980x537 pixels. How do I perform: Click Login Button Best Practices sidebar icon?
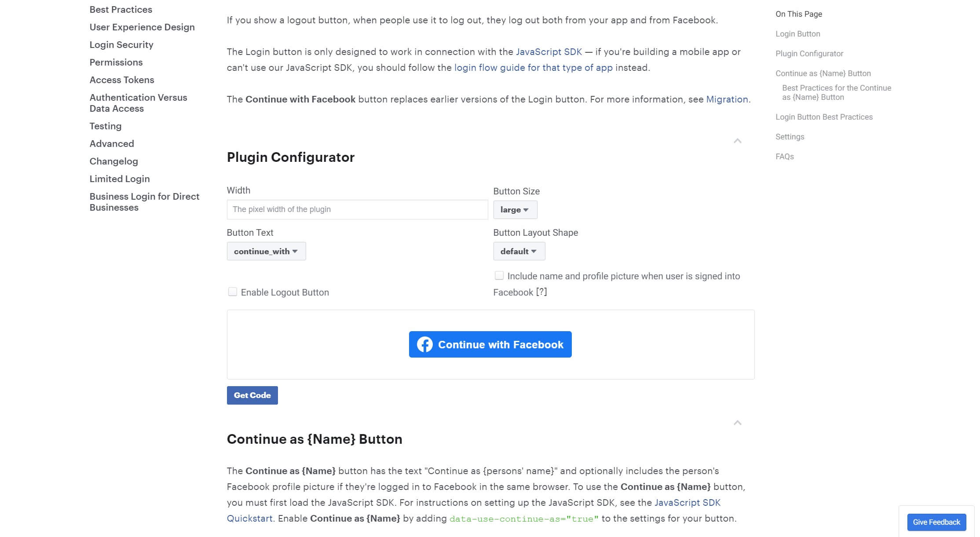(824, 117)
